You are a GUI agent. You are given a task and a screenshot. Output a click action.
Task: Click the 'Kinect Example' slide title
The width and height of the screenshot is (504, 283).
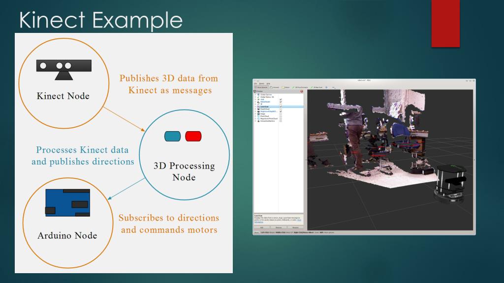click(x=100, y=20)
